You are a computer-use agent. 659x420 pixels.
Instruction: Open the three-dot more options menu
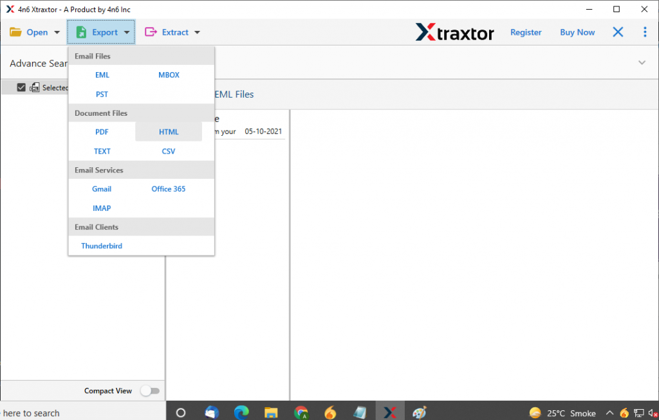(x=645, y=32)
